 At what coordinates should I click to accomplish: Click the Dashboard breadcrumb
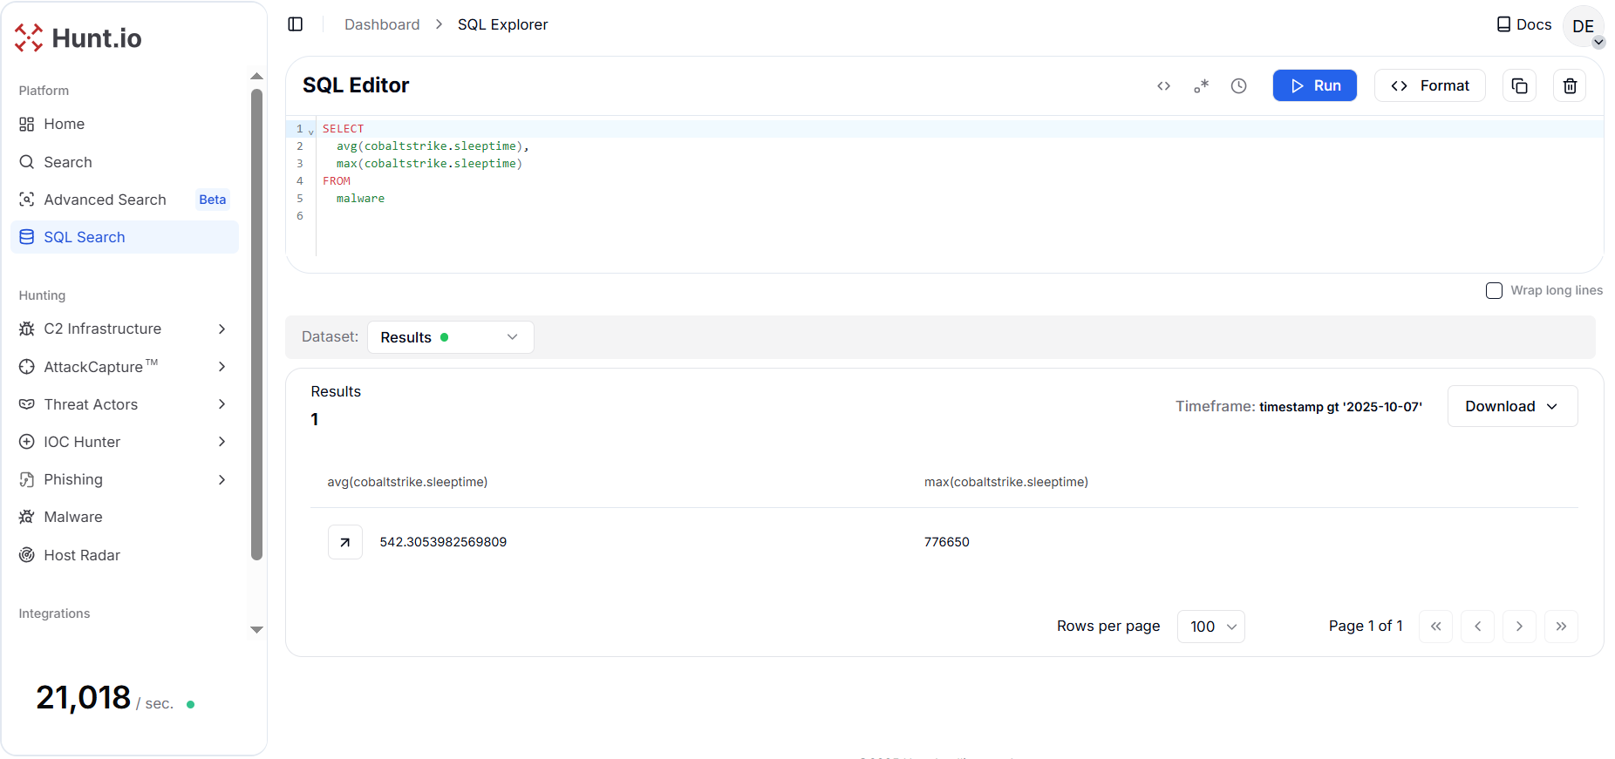pos(382,24)
